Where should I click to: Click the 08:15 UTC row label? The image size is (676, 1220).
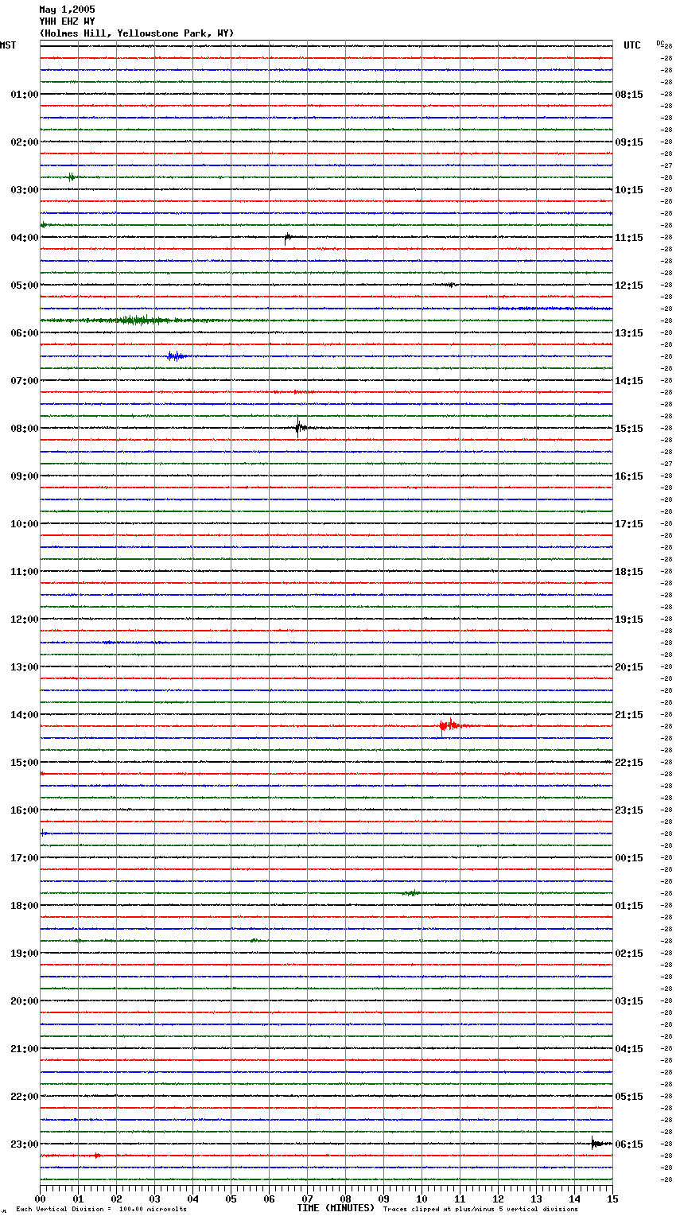pyautogui.click(x=629, y=95)
